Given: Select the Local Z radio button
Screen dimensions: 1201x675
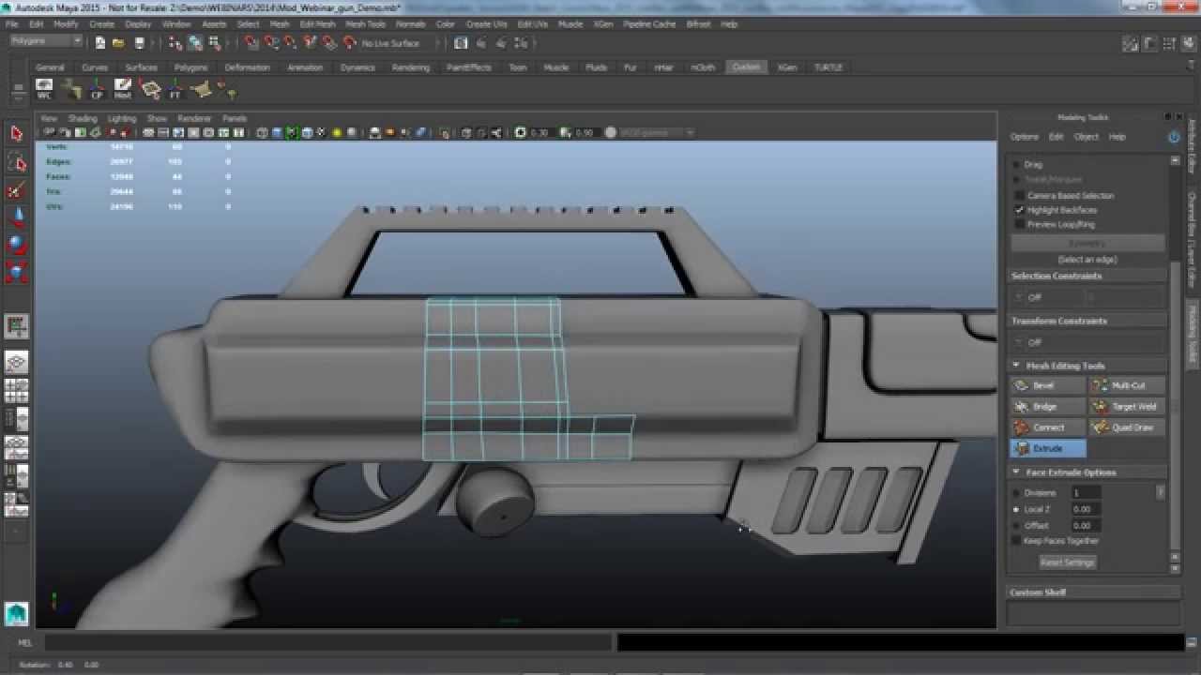Looking at the screenshot, I should tap(1016, 509).
